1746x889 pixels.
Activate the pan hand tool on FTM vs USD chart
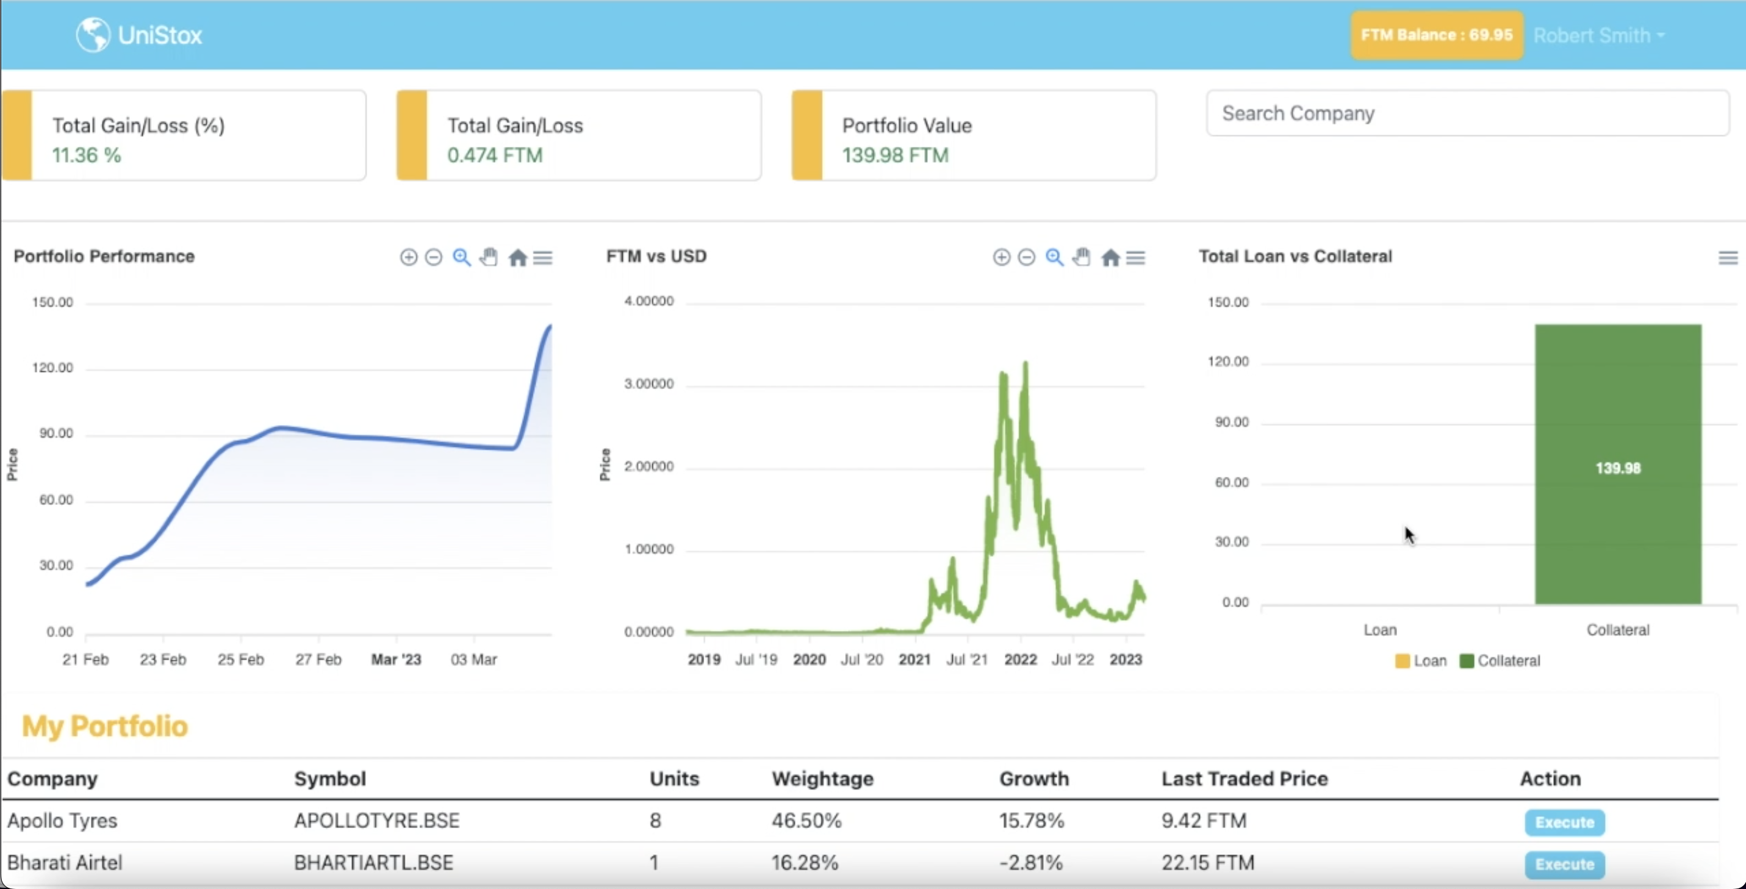coord(1082,257)
